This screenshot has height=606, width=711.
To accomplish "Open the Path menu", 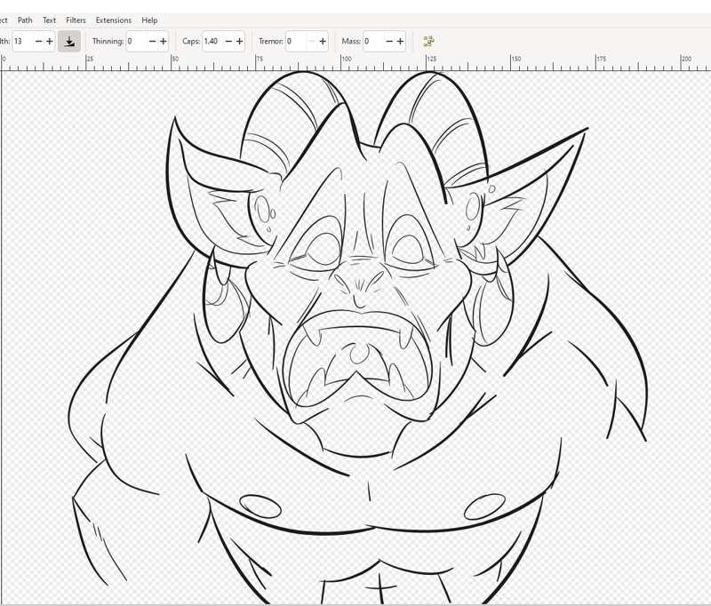I will click(x=25, y=20).
